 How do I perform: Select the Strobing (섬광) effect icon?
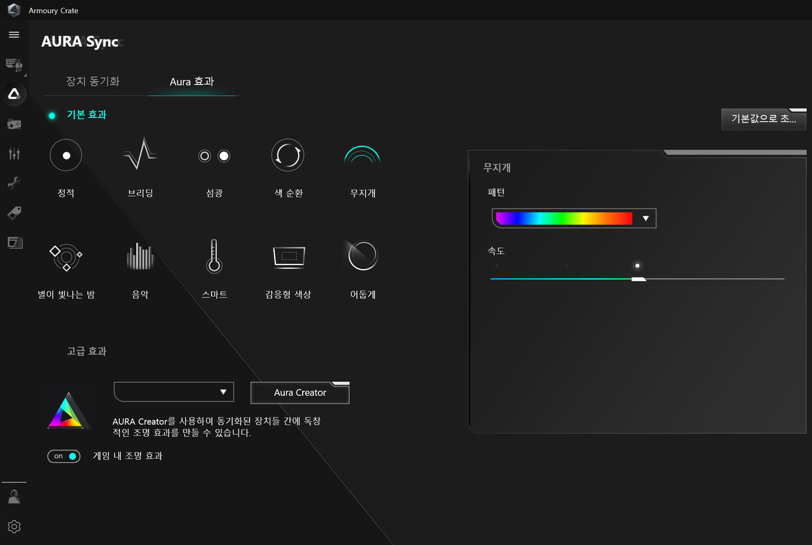point(214,155)
